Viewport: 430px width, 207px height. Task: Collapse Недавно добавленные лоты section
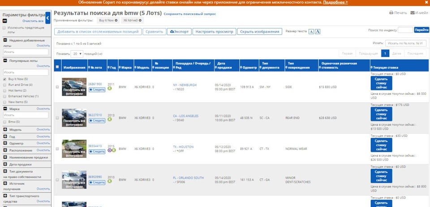coord(5,40)
